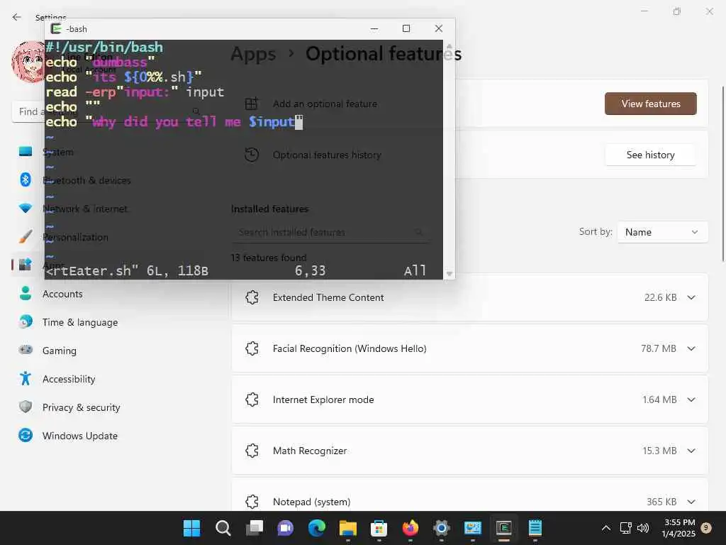Open notification center badge
The width and height of the screenshot is (726, 545).
[x=706, y=528]
